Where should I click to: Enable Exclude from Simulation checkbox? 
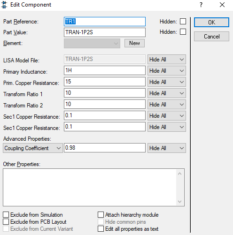click(x=6, y=215)
